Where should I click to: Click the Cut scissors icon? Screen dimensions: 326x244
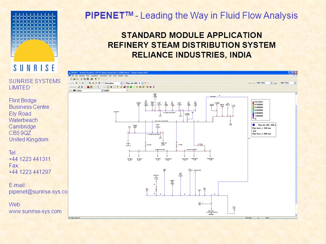[x=81, y=79]
